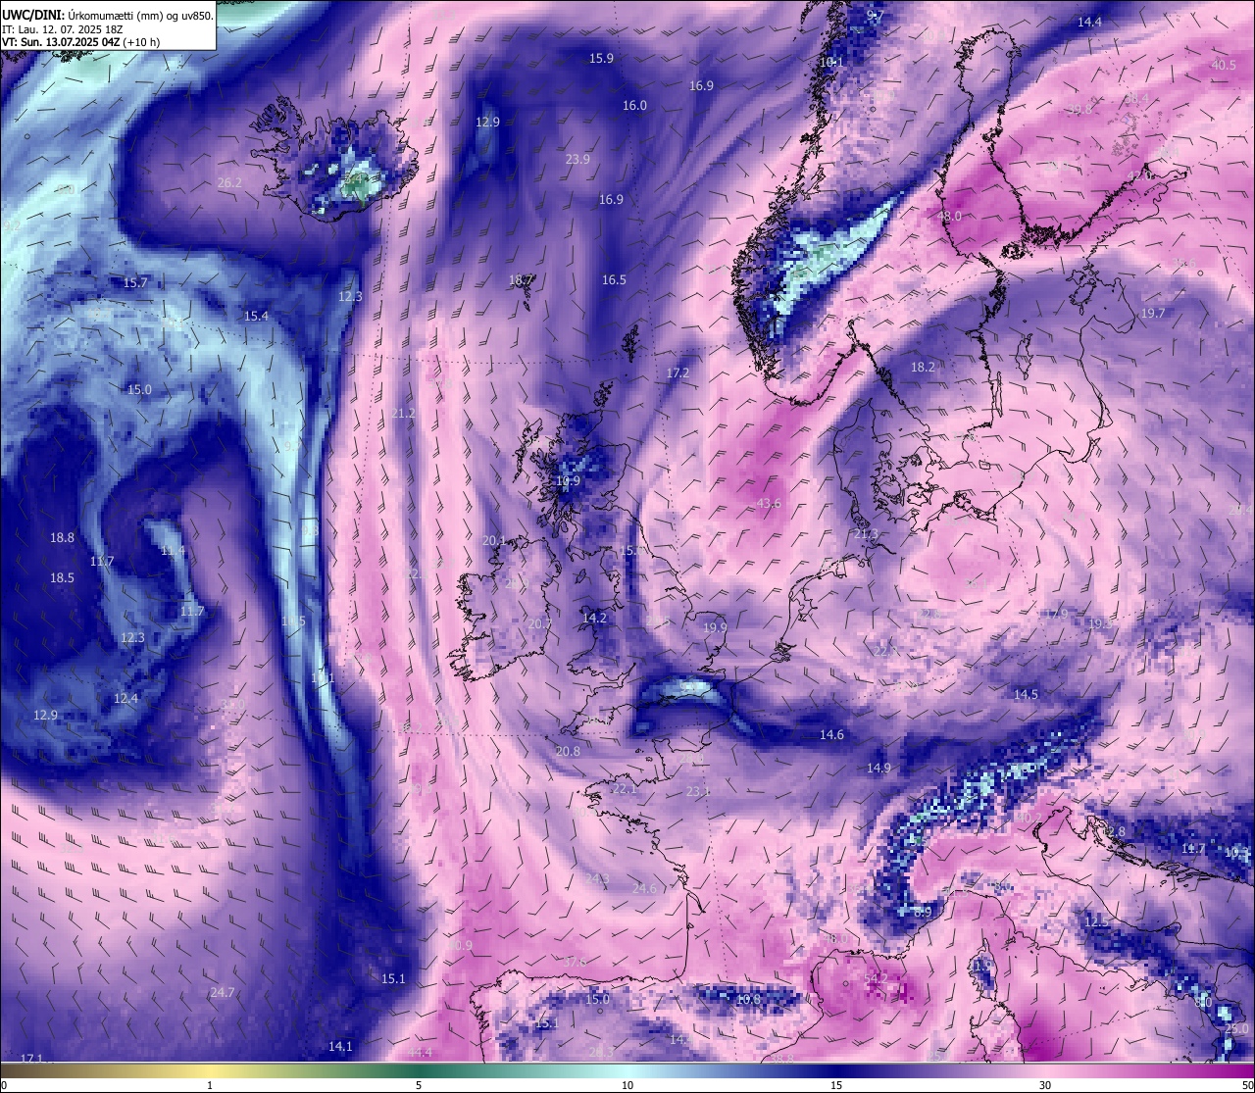Click the 18.2 value label
The image size is (1255, 1093).
point(923,367)
